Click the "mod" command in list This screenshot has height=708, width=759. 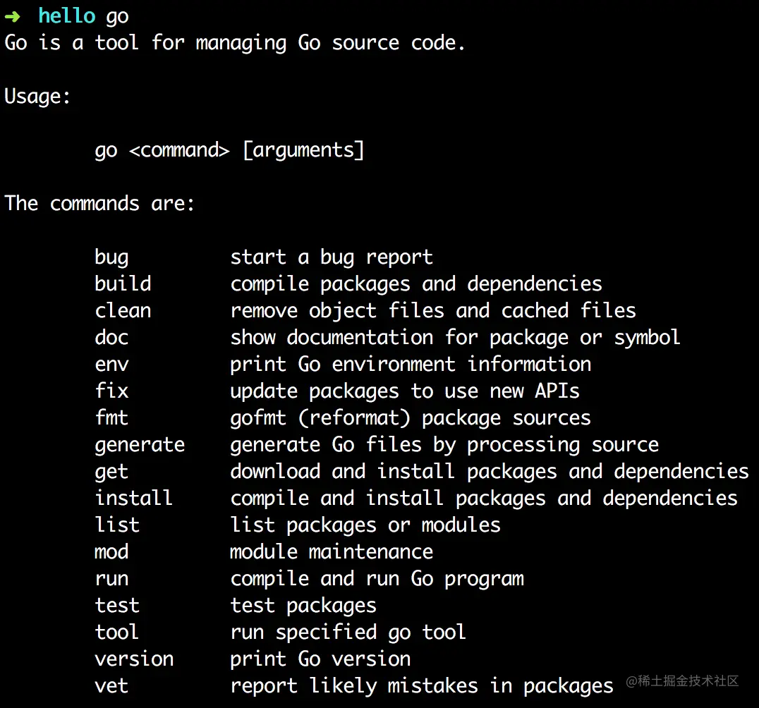111,551
